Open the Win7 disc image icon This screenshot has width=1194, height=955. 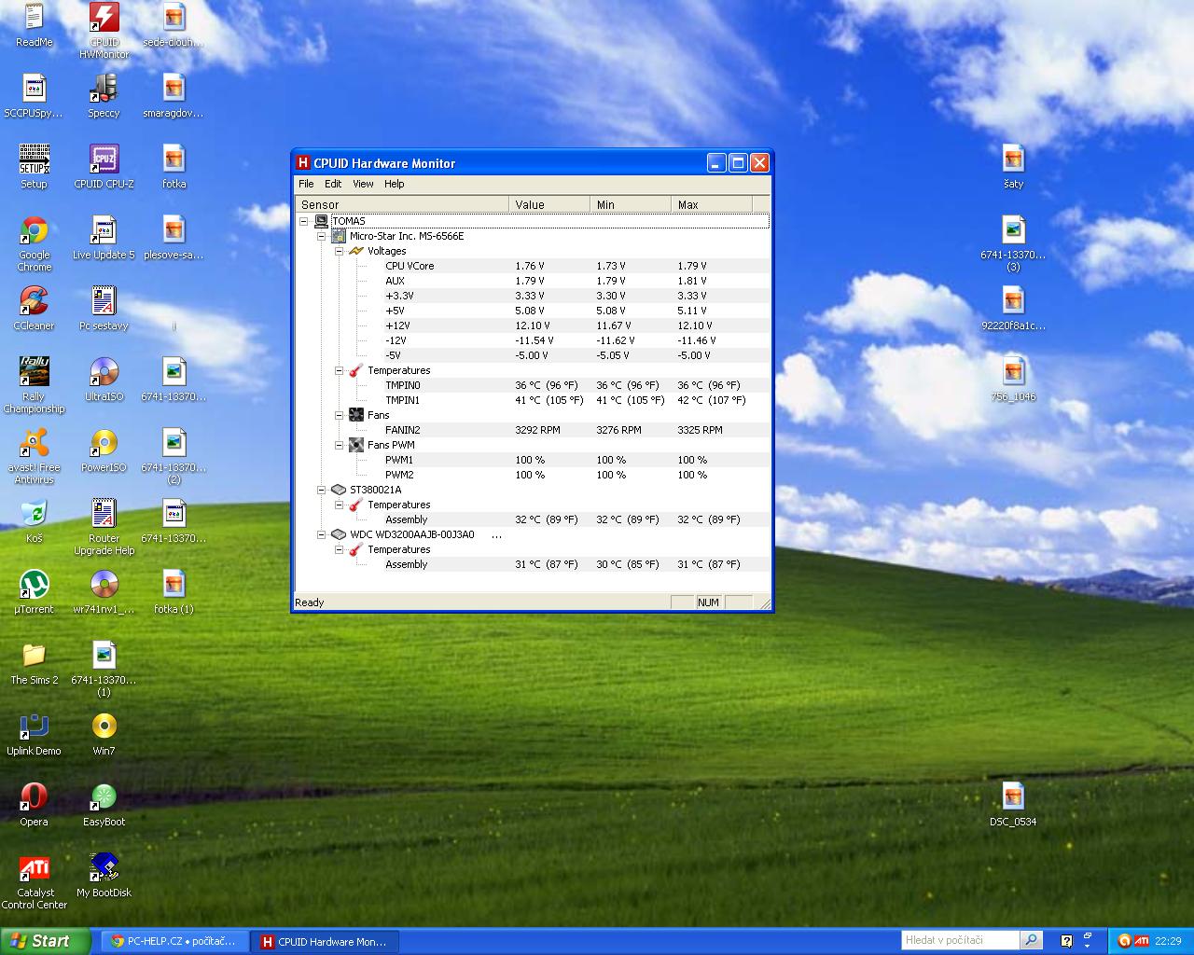click(x=104, y=735)
